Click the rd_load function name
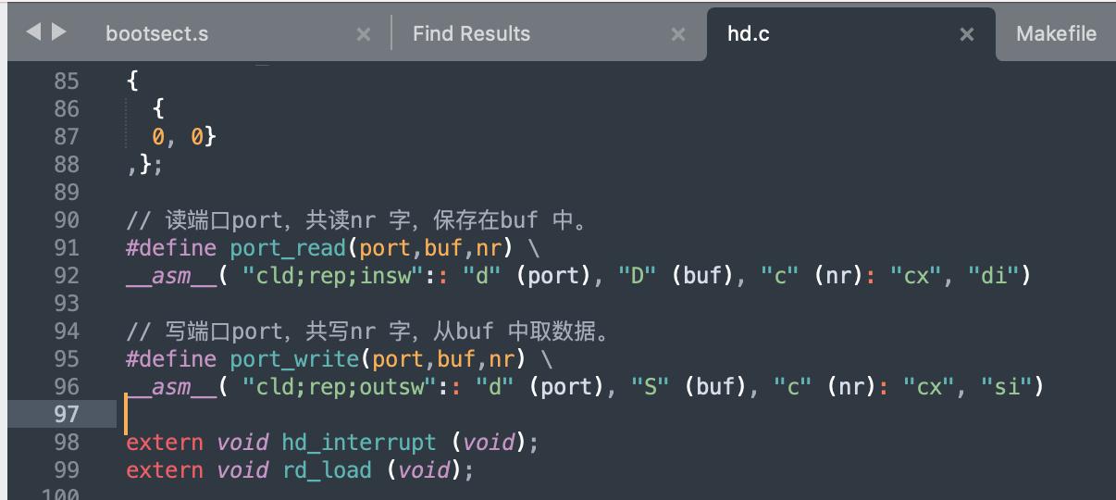The image size is (1116, 500). click(x=327, y=470)
